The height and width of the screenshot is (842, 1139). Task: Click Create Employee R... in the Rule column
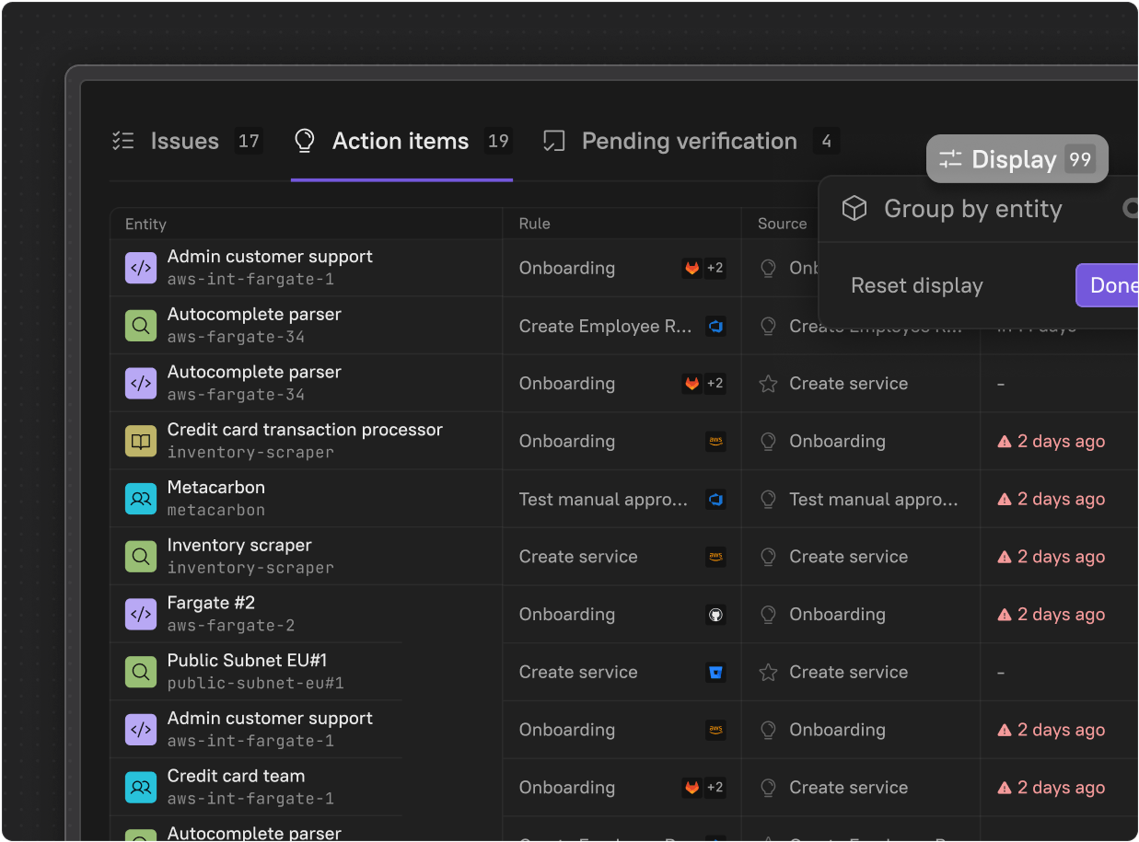coord(605,327)
